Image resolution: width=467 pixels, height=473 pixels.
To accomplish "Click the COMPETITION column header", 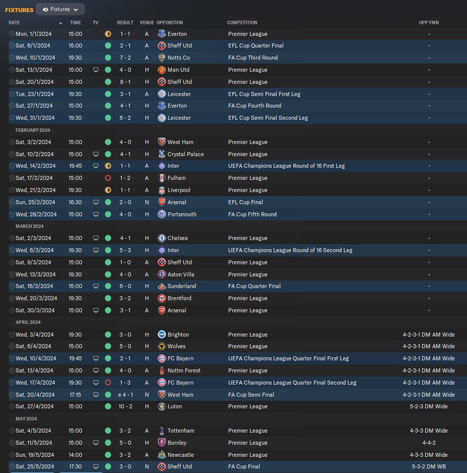I will click(242, 23).
